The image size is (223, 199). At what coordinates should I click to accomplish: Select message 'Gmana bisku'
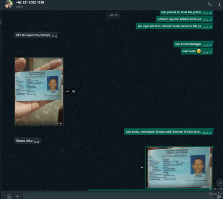click(x=27, y=141)
